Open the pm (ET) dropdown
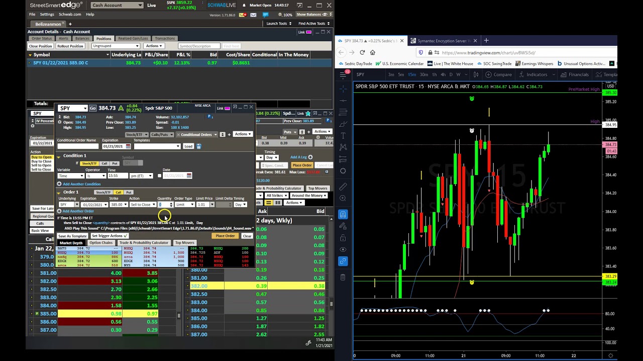 141,176
